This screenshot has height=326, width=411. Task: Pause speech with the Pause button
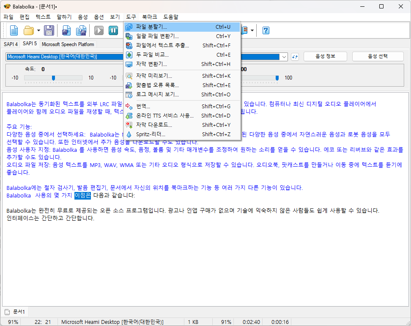pos(113,30)
